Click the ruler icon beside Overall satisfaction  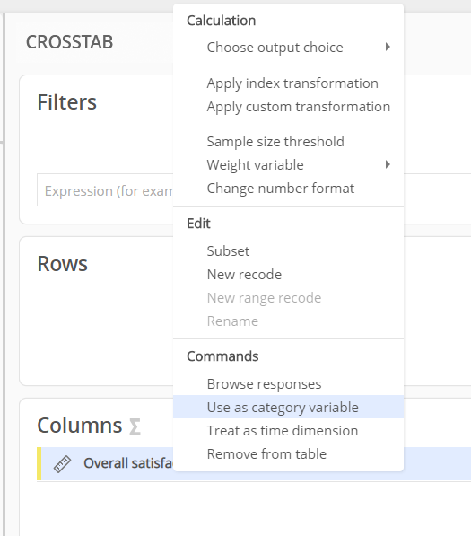[62, 464]
